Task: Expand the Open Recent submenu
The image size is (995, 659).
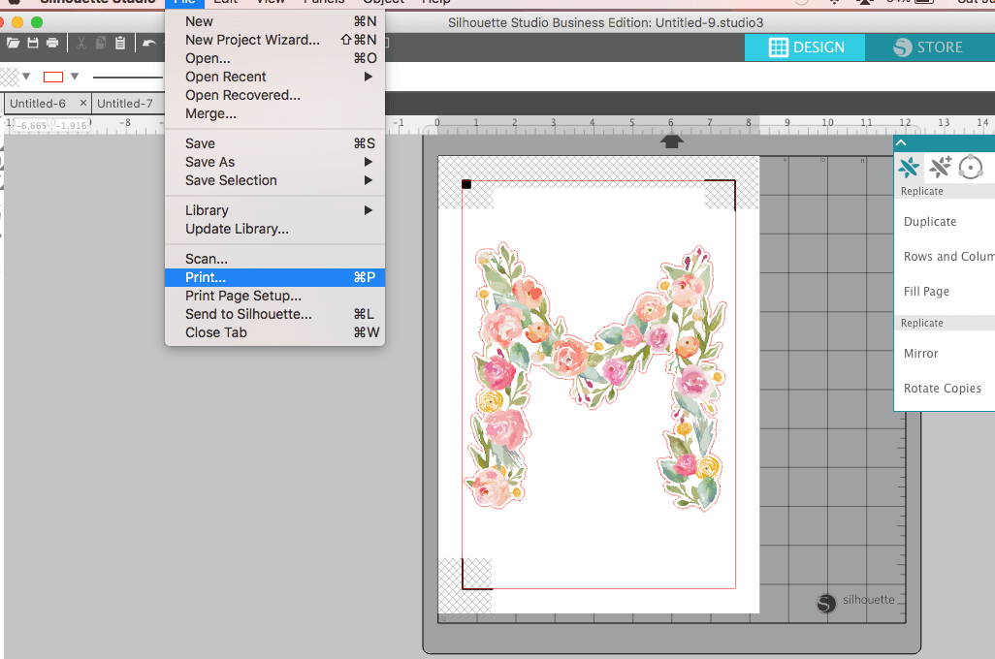Action: [x=369, y=77]
